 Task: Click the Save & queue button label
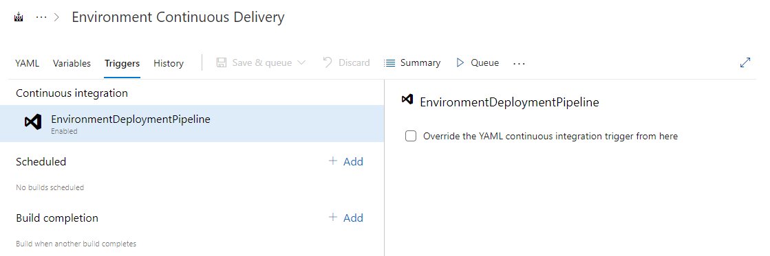pos(261,62)
